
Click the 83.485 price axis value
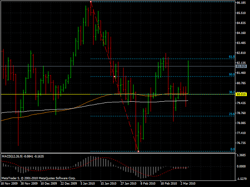click(x=241, y=43)
